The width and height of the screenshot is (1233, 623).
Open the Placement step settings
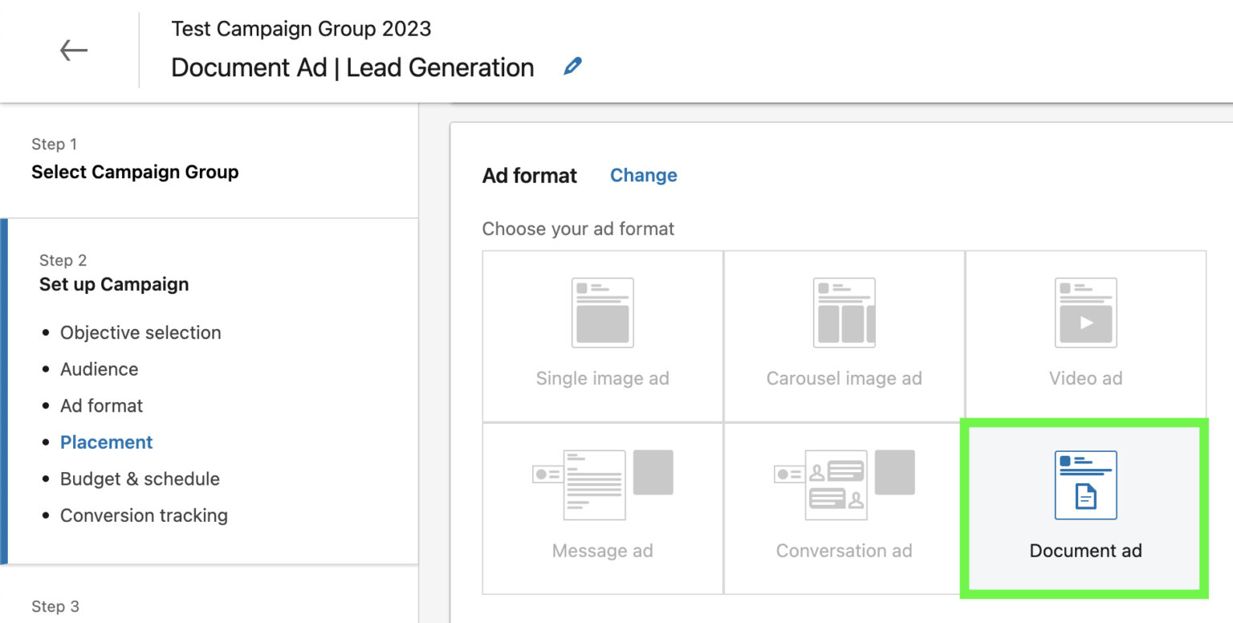pyautogui.click(x=106, y=442)
